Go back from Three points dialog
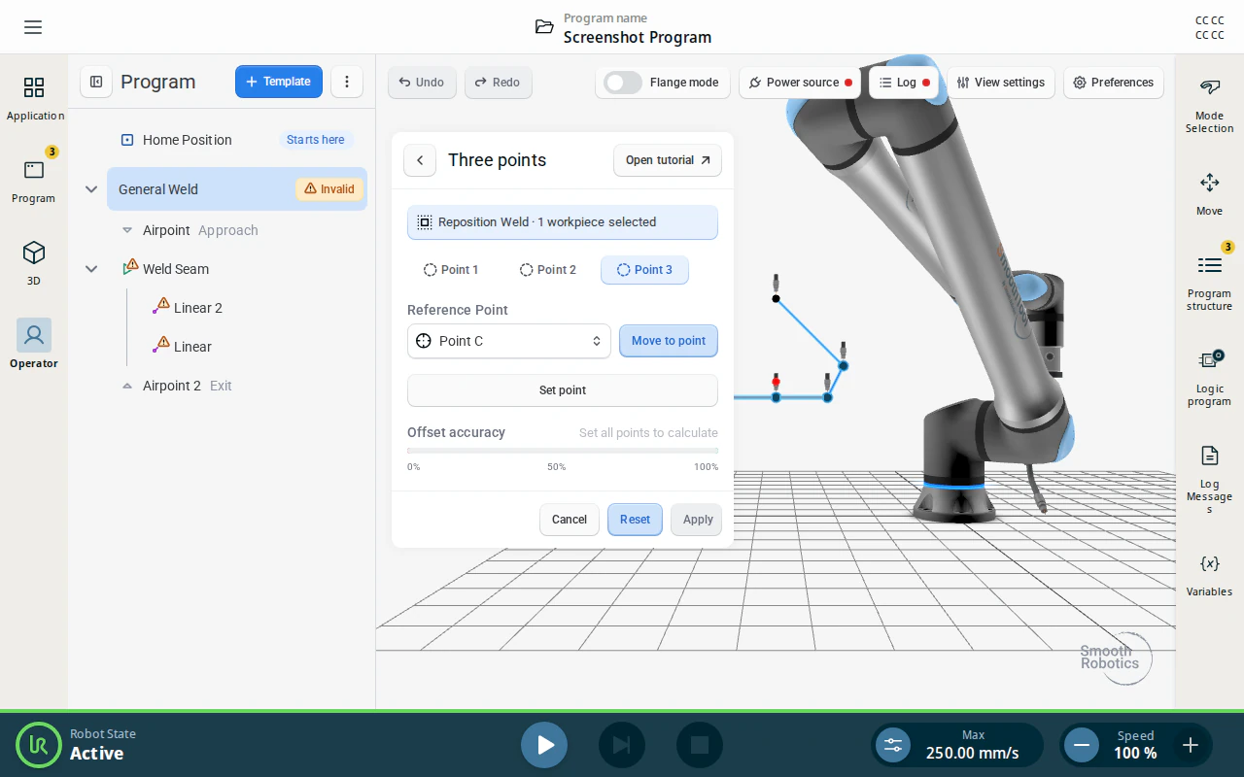This screenshot has height=777, width=1244. [420, 160]
